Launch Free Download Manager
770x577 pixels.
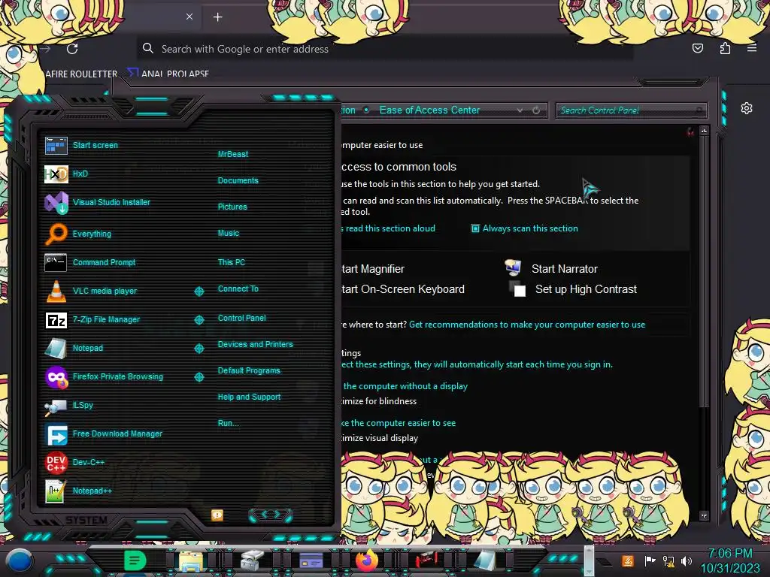coord(56,434)
